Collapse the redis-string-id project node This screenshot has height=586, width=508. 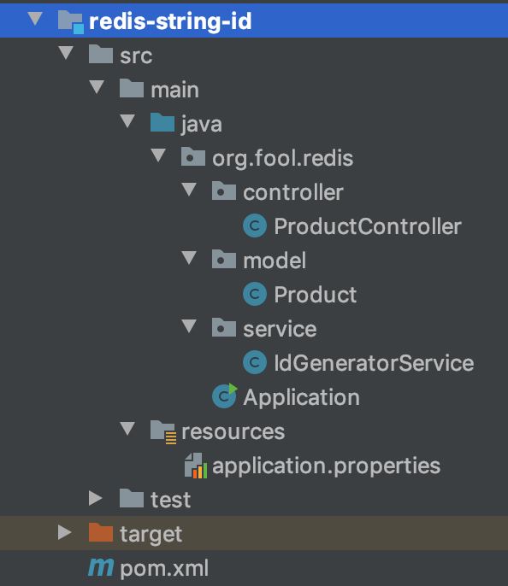pos(35,19)
